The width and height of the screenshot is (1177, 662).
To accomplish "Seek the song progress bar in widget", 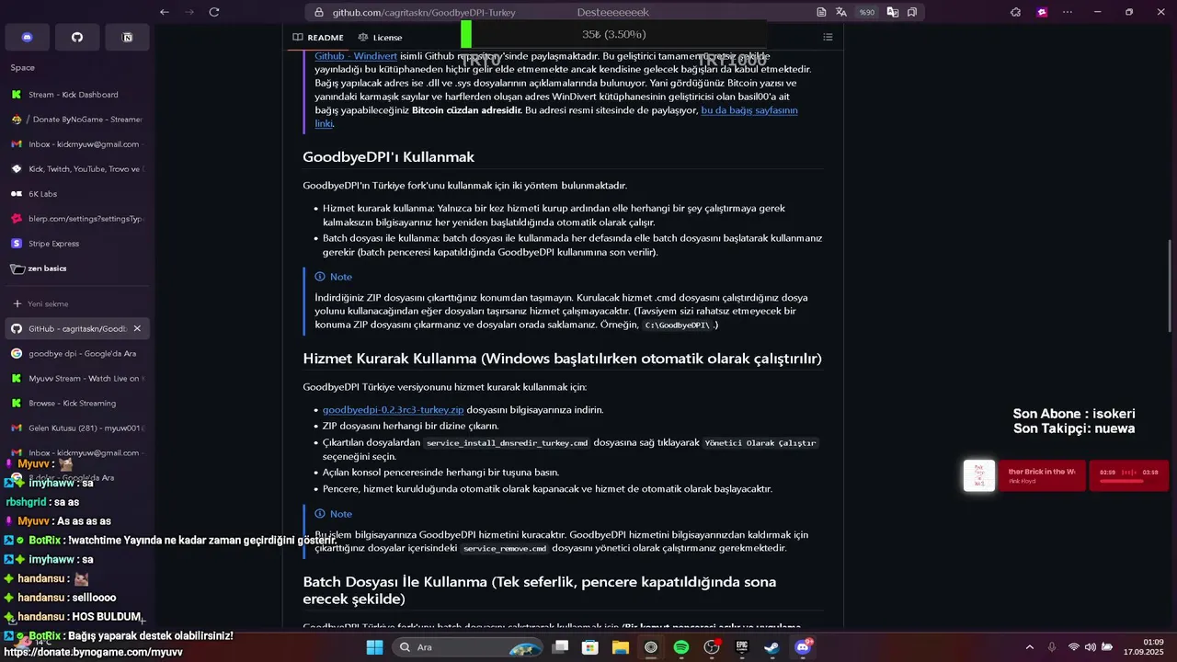I will click(x=1128, y=480).
